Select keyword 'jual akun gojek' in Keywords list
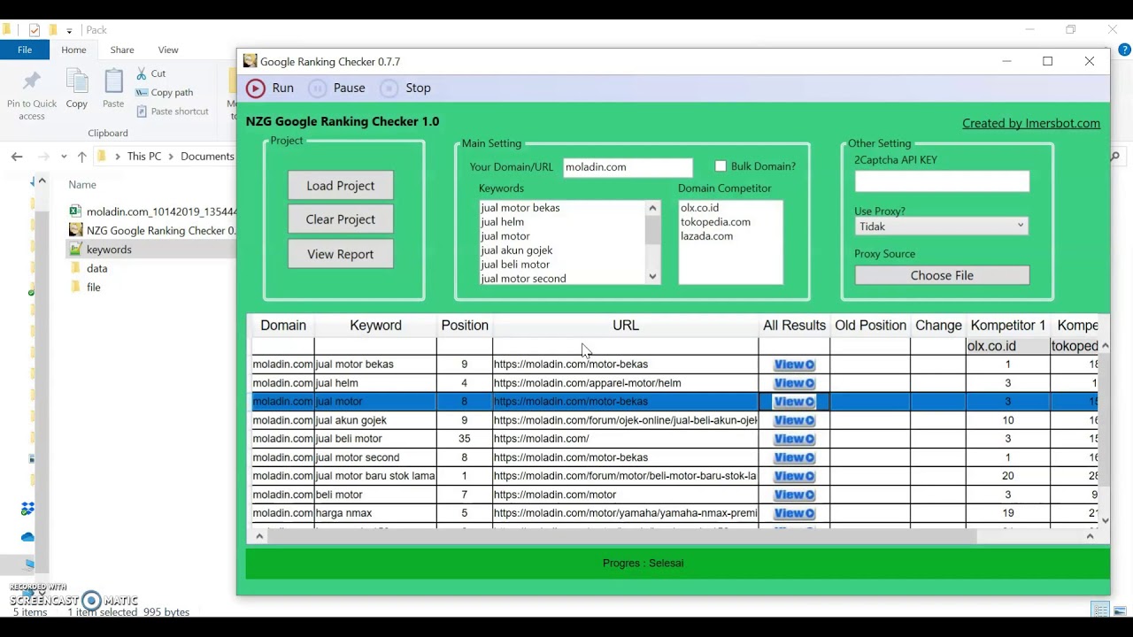Image resolution: width=1133 pixels, height=637 pixels. (516, 250)
